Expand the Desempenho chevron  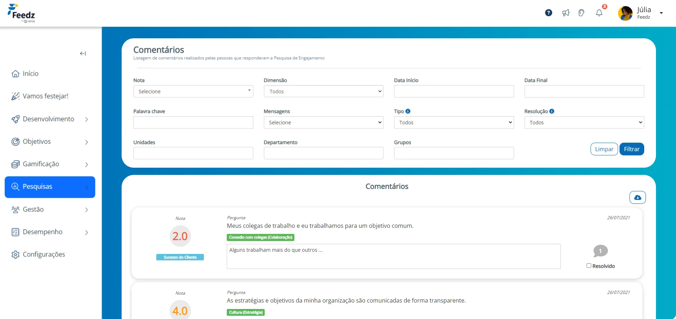(x=87, y=232)
